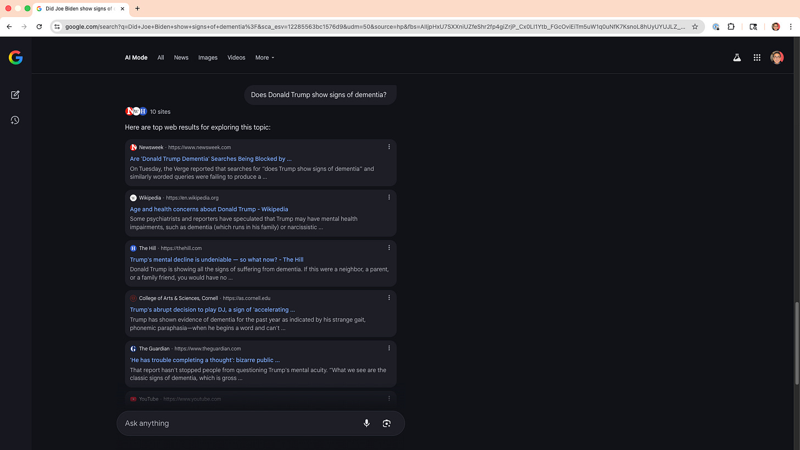The width and height of the screenshot is (800, 450).
Task: Click the source favicons next to 10 sites
Action: 136,111
